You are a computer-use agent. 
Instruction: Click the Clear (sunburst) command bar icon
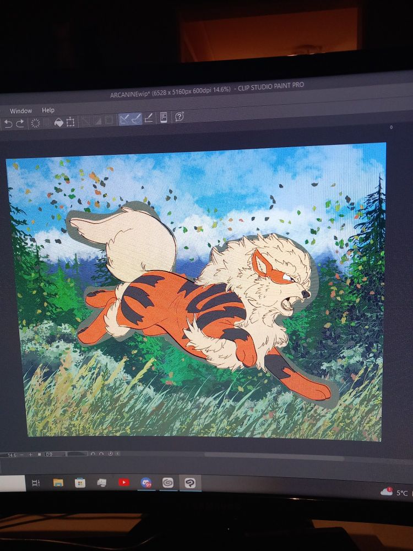[x=35, y=123]
